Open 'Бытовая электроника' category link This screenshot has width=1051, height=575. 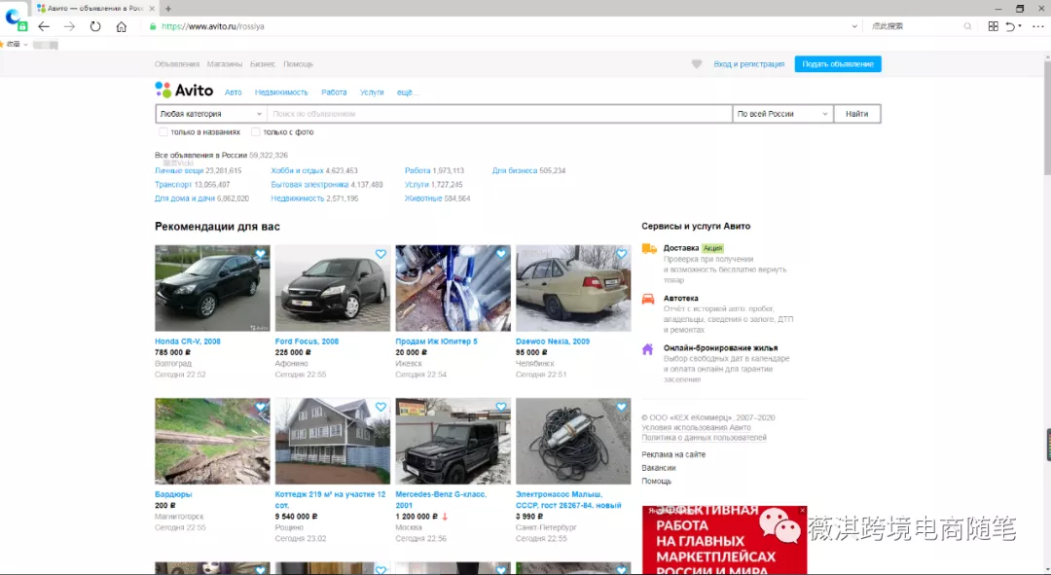coord(309,184)
